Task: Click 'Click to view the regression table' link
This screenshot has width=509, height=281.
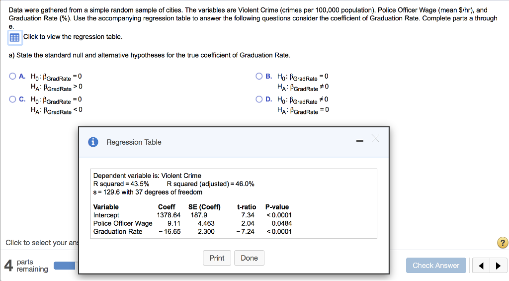Action: coord(73,37)
